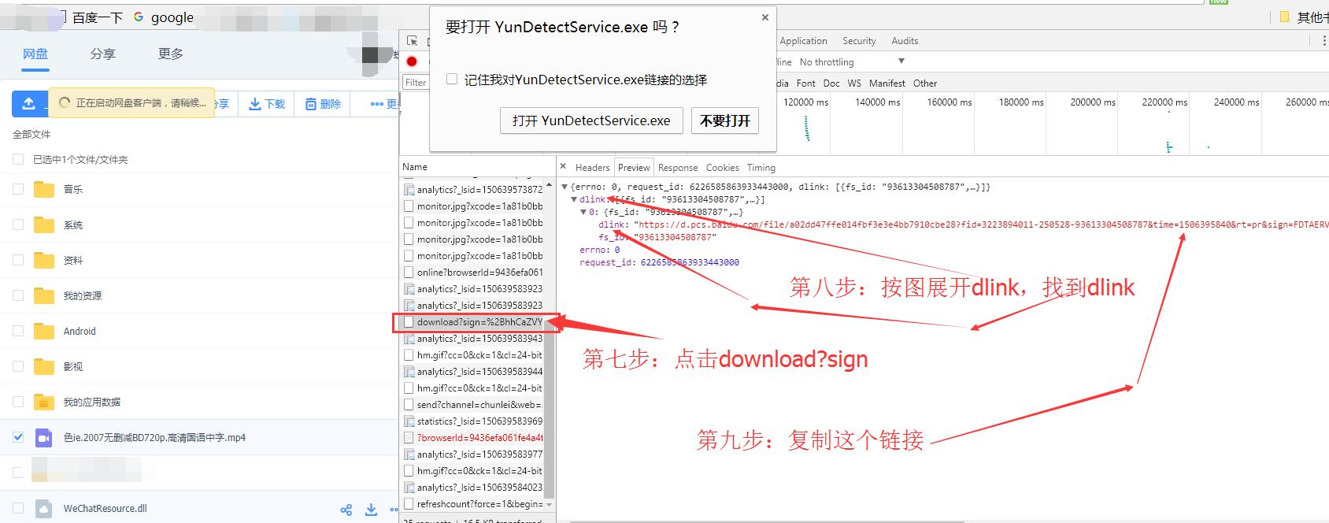
Task: Click the mp4 video file icon
Action: [x=44, y=437]
